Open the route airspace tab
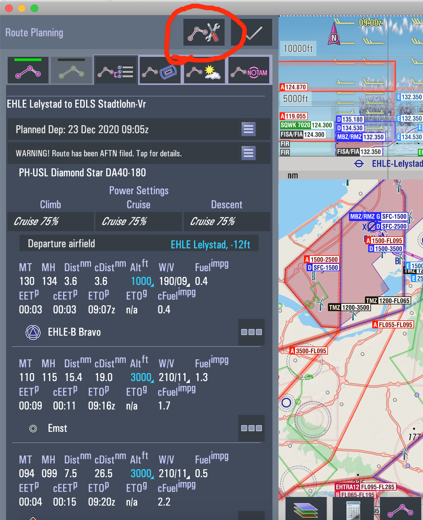423x520 pixels. tap(160, 70)
